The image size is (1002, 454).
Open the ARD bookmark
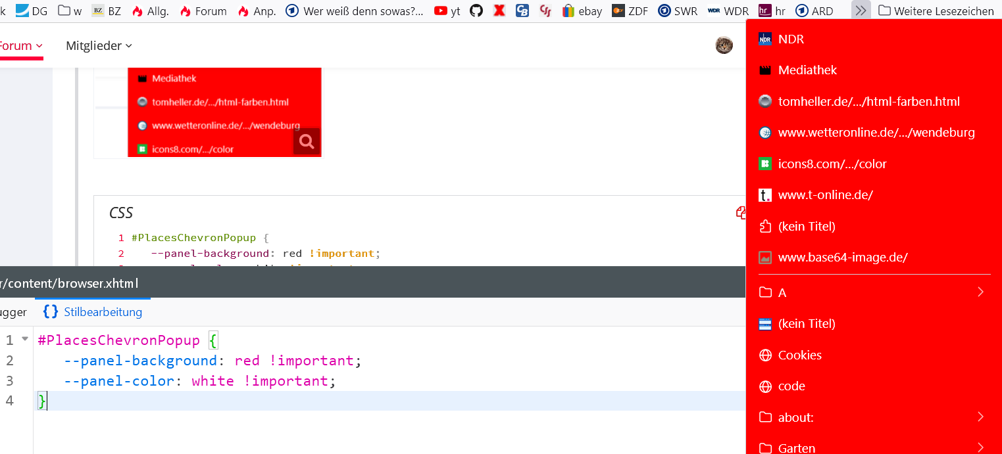[814, 11]
